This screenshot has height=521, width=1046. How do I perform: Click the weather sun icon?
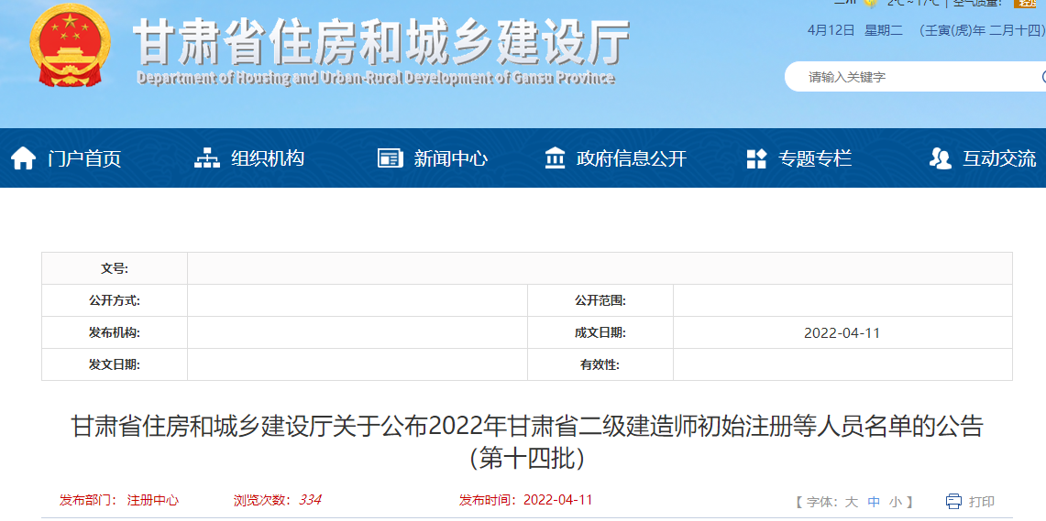tap(870, 3)
